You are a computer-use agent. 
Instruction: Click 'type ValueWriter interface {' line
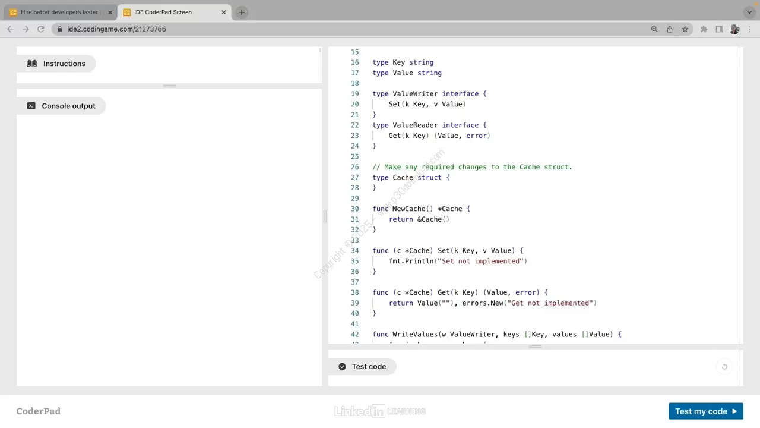click(429, 94)
